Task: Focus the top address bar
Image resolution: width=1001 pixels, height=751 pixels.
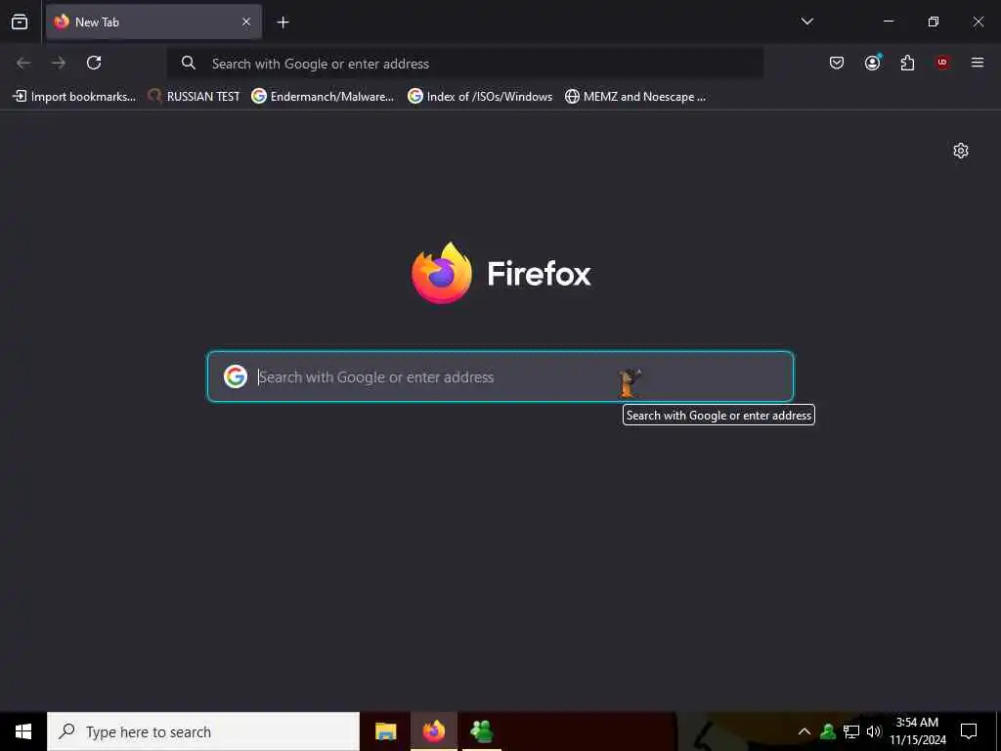Action: 465,64
